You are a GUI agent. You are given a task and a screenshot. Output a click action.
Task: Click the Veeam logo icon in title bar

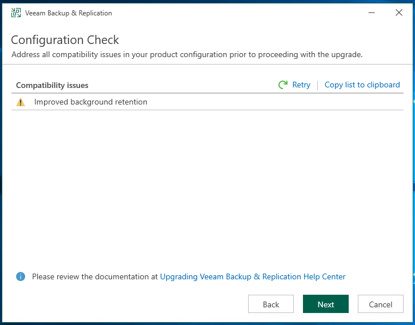(x=16, y=13)
